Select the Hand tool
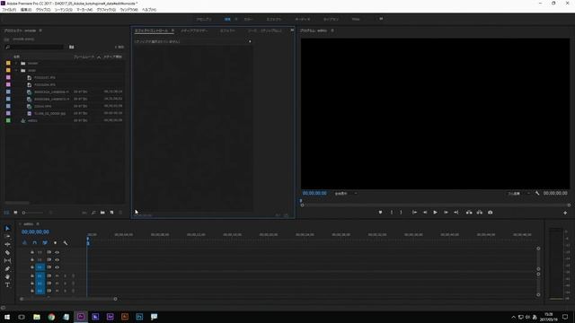The width and height of the screenshot is (575, 323). (7, 276)
